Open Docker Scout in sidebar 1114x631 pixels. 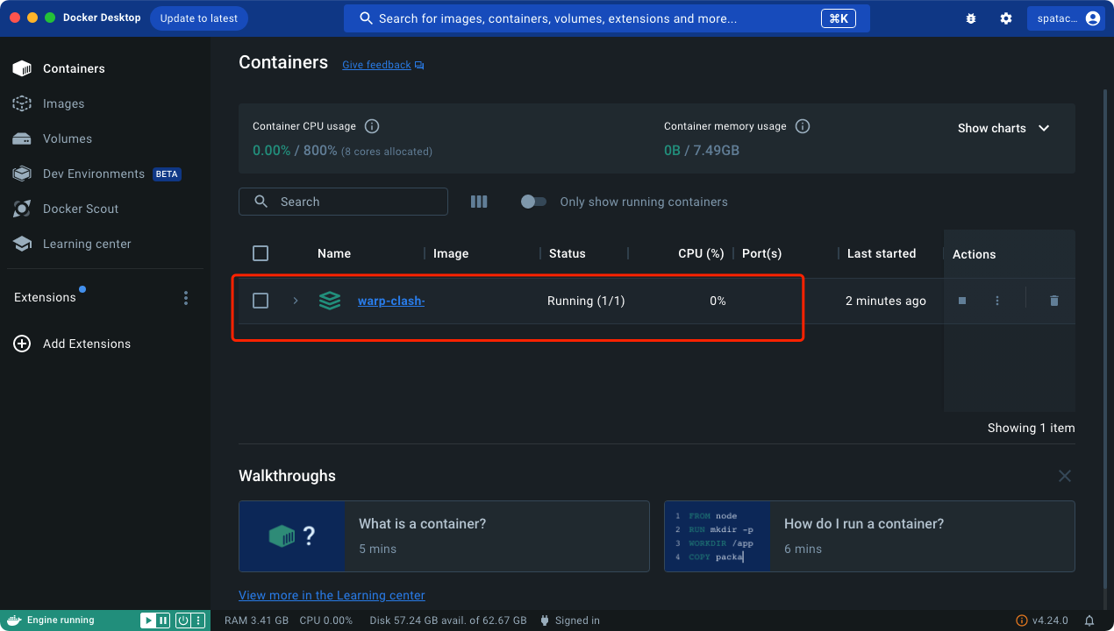click(x=105, y=209)
